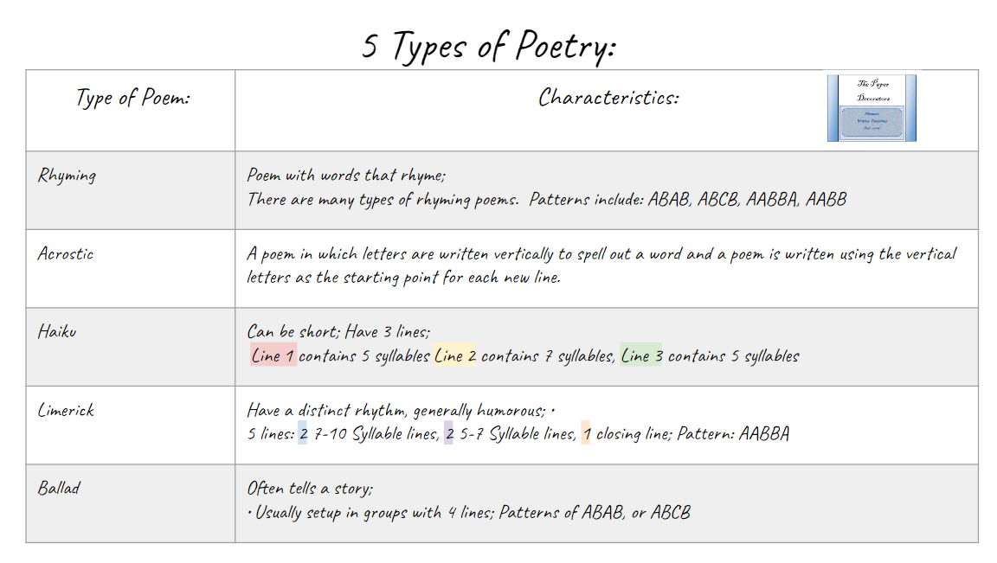
Task: Click the yellow-highlighted 'Line 2' text
Action: [455, 355]
